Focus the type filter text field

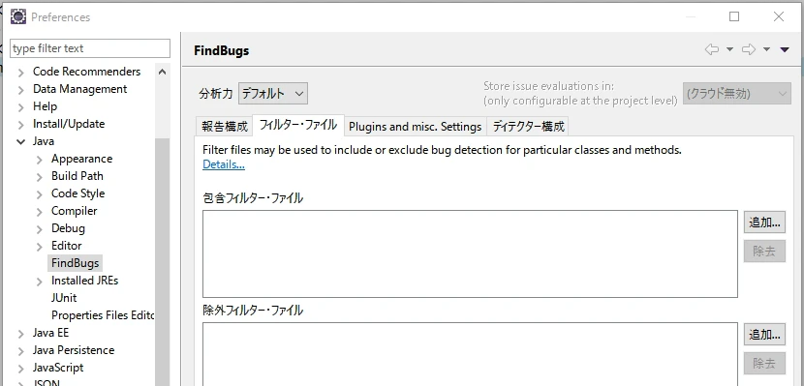90,48
